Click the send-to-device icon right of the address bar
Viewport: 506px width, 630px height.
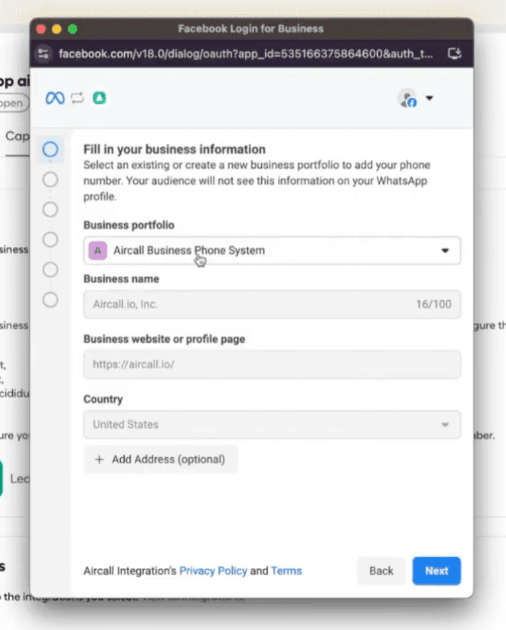point(455,53)
